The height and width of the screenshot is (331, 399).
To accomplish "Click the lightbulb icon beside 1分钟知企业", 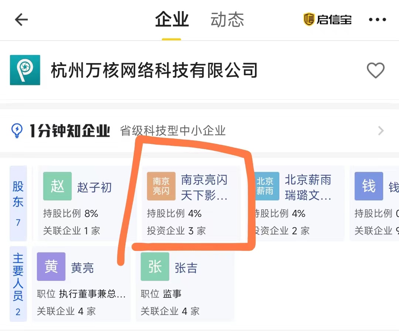I will click(x=16, y=131).
